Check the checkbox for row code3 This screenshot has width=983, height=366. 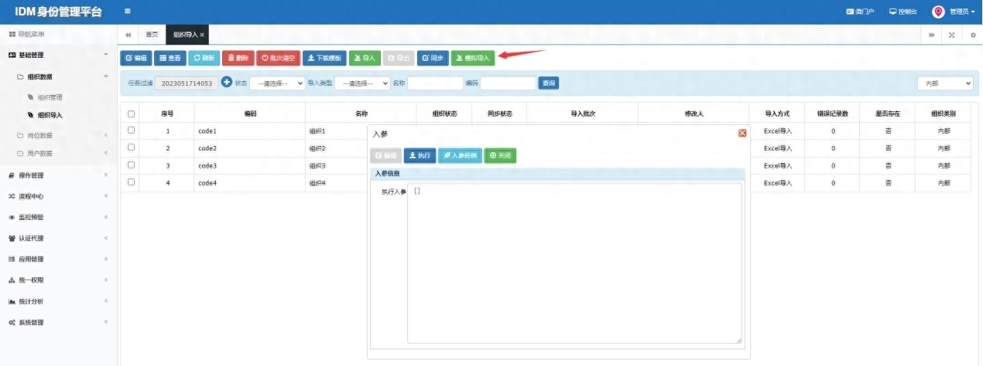click(131, 165)
